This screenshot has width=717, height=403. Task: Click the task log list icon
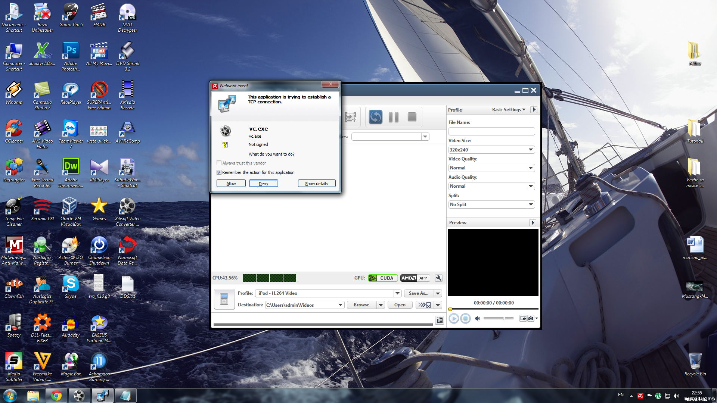tap(440, 320)
